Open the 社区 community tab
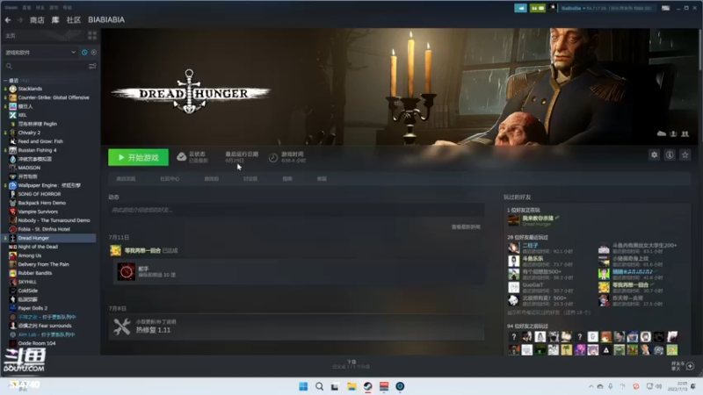This screenshot has height=395, width=703. click(x=74, y=19)
